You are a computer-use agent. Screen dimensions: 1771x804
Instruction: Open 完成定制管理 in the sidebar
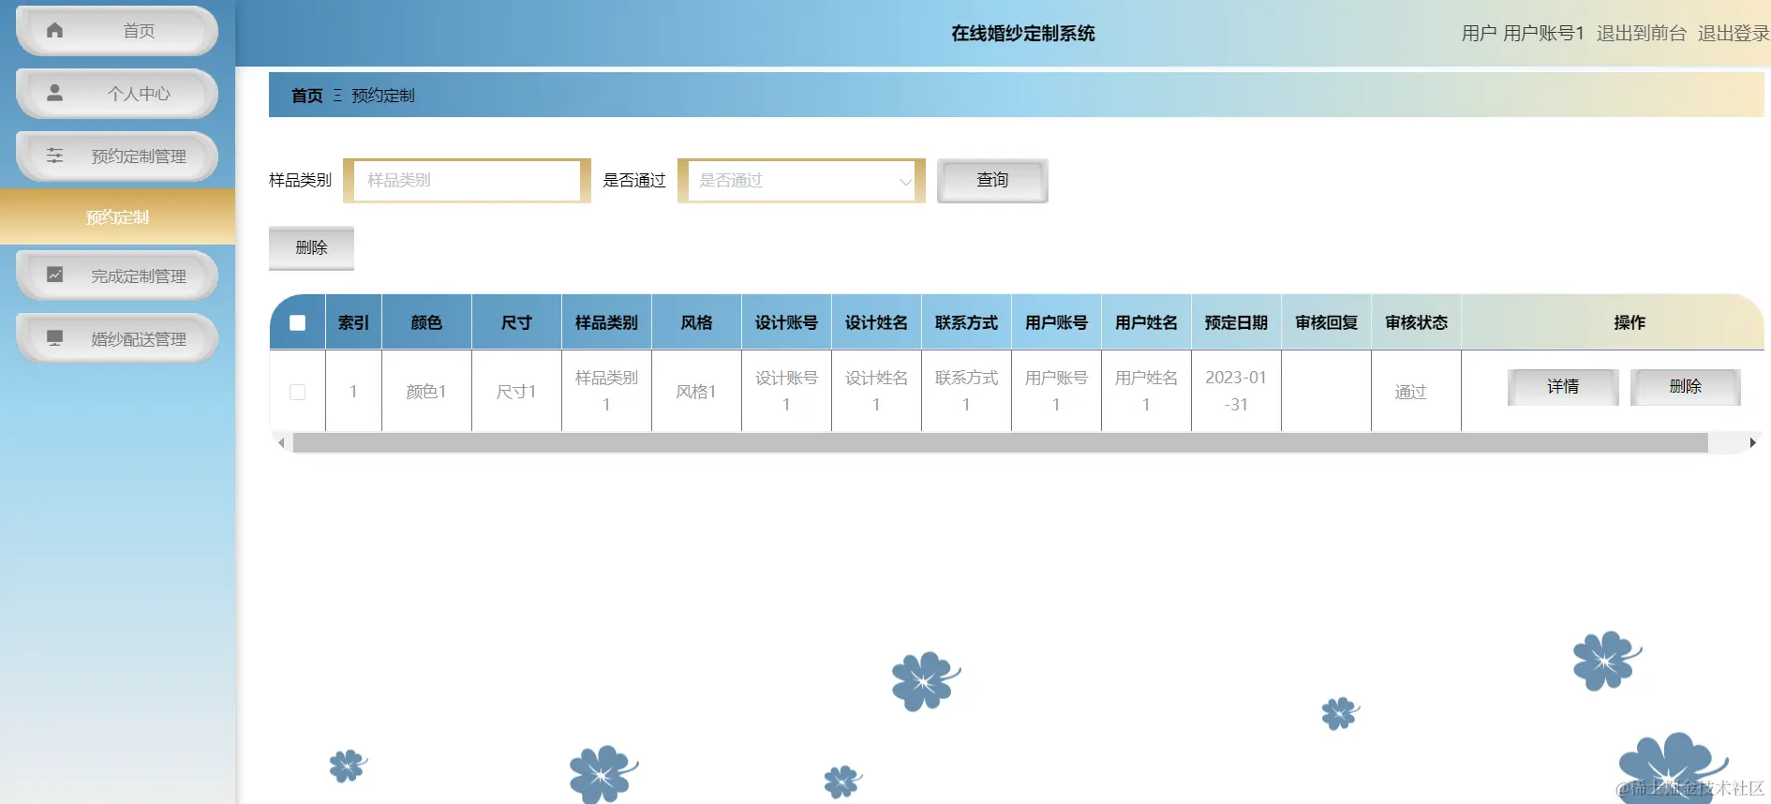click(x=117, y=275)
